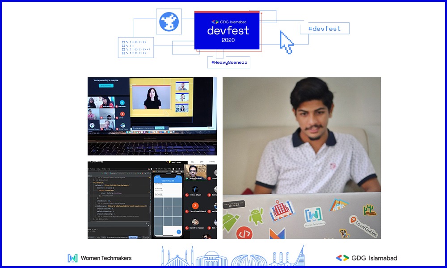Click the pixelated globe icon at top
447x268 pixels.
click(169, 21)
